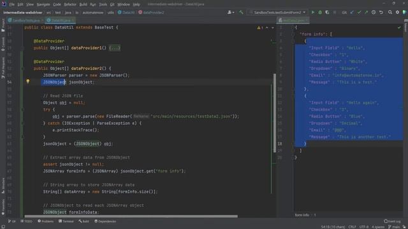Open the user account icon dropdown
Viewport: 408px width, 229px height.
click(x=231, y=12)
